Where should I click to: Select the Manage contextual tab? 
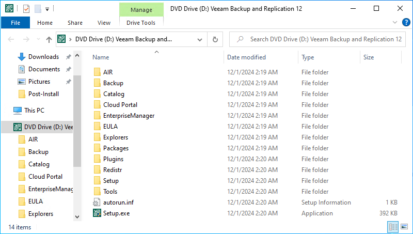[141, 10]
